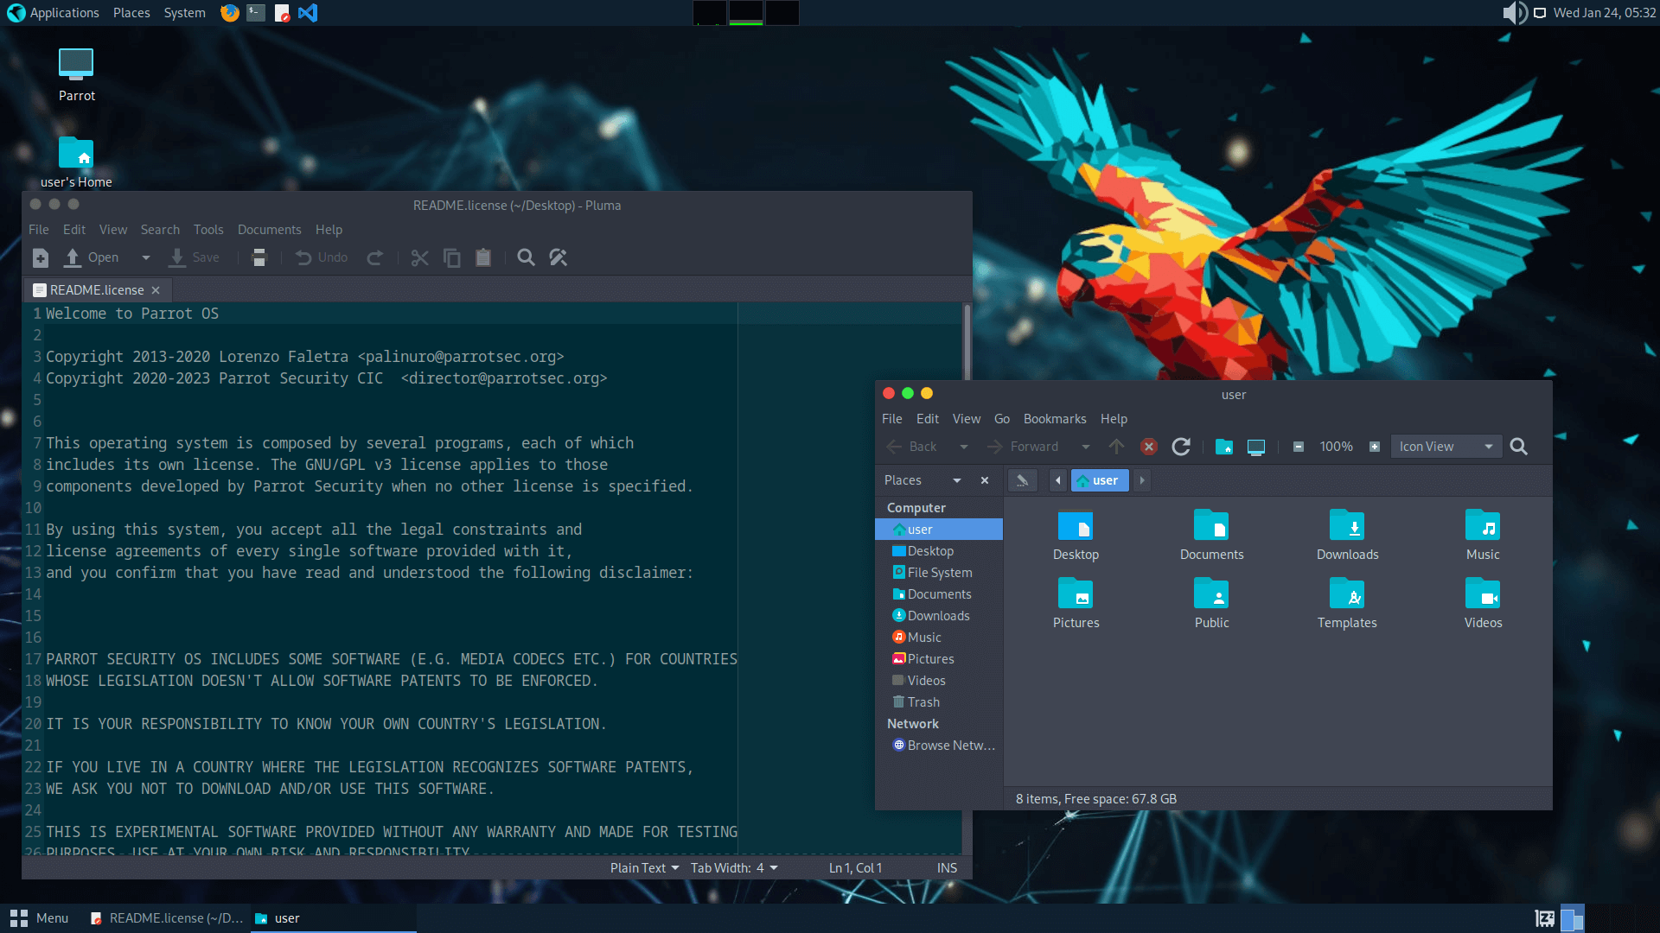
Task: Click the home folder toolbar icon
Action: pyautogui.click(x=1223, y=447)
